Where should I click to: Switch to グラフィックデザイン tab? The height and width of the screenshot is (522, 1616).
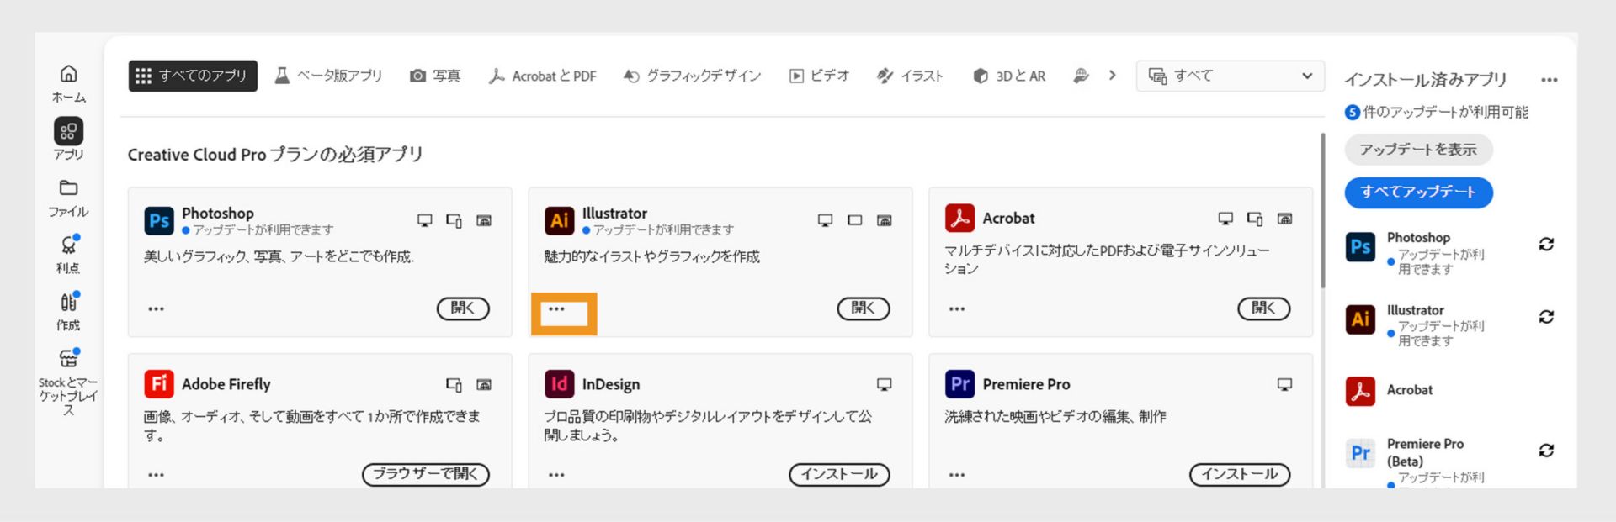tap(692, 76)
